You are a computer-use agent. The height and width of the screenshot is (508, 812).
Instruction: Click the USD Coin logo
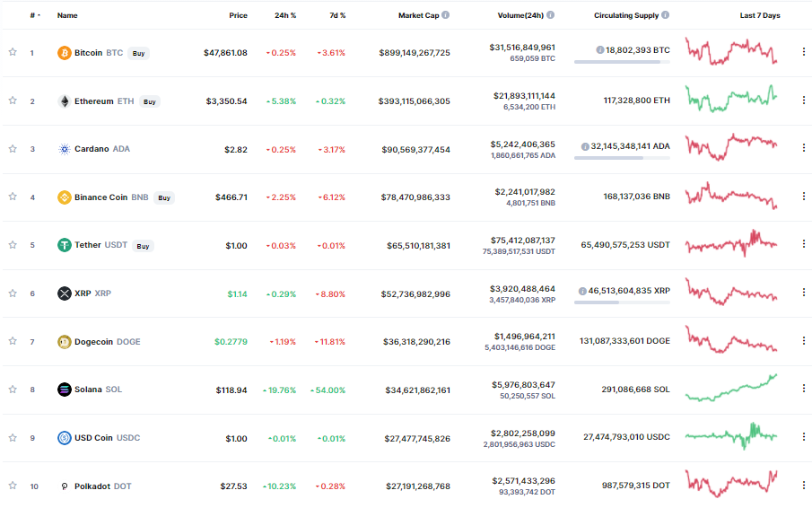[x=65, y=438]
